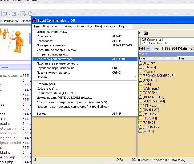Choose Изменить атрибуты… menu entry

85,32
